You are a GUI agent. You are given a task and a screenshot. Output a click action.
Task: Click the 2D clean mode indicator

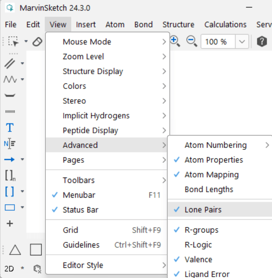9,269
